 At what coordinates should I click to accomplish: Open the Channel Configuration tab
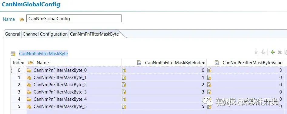pos(45,34)
